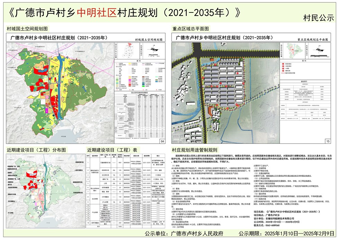This screenshot has height=239, width=339.
Task: Click the red number 3 legend marker
Action: coord(283,68)
